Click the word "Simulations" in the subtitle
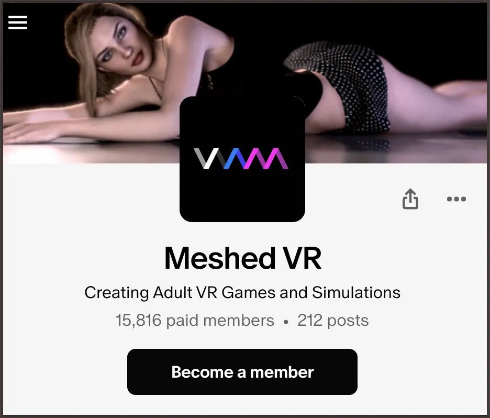Image resolution: width=490 pixels, height=418 pixels. tap(357, 292)
